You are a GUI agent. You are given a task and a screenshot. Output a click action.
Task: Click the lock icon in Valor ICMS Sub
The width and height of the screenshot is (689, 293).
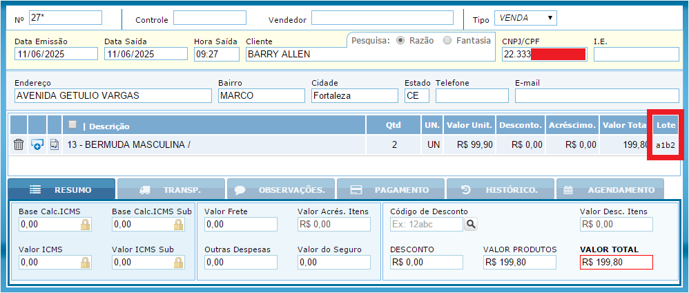point(178,262)
